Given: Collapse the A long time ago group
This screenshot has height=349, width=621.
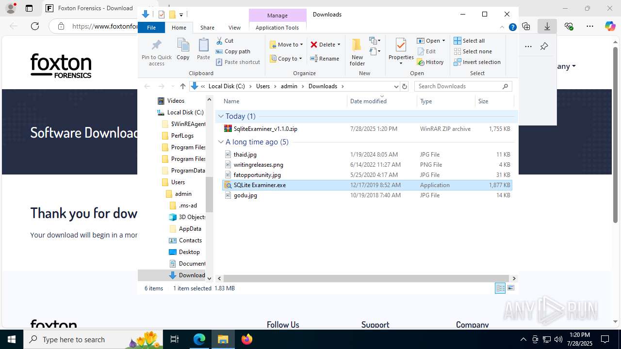Looking at the screenshot, I should (x=221, y=142).
